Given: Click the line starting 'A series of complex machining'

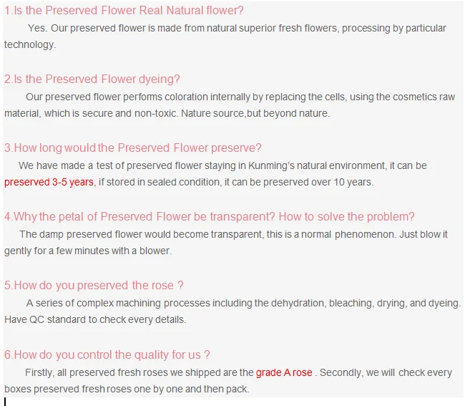Looking at the screenshot, I should tap(243, 303).
